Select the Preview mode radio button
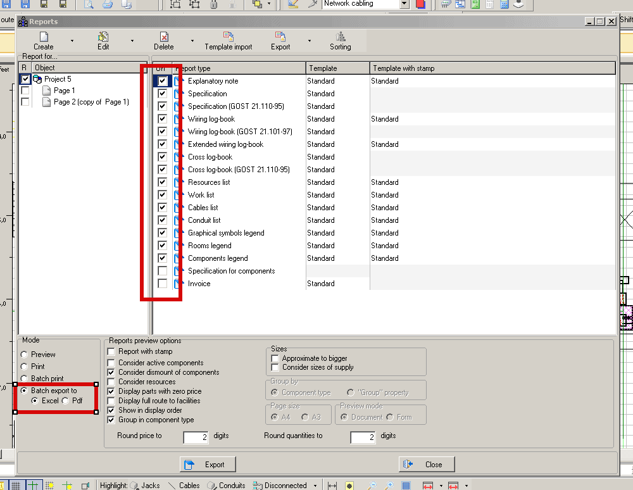This screenshot has height=490, width=633. (x=25, y=355)
